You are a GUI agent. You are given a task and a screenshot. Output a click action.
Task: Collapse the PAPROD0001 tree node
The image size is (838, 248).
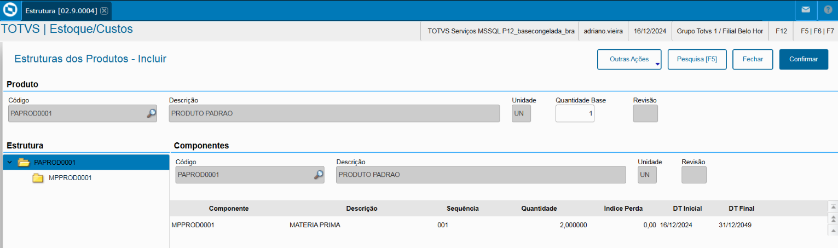[x=10, y=162]
